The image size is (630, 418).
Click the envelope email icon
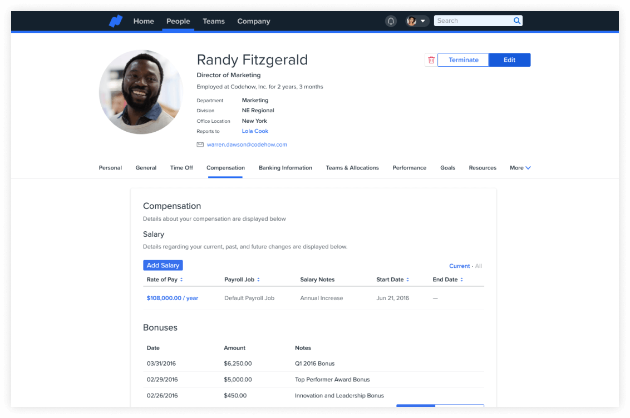click(200, 145)
